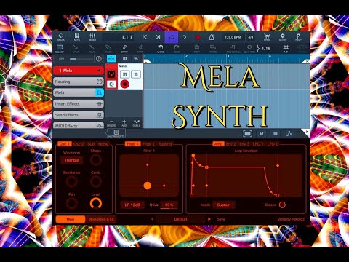The height and width of the screenshot is (262, 349).
Task: Switch to the Osc 2 tab
Action: pos(79,144)
